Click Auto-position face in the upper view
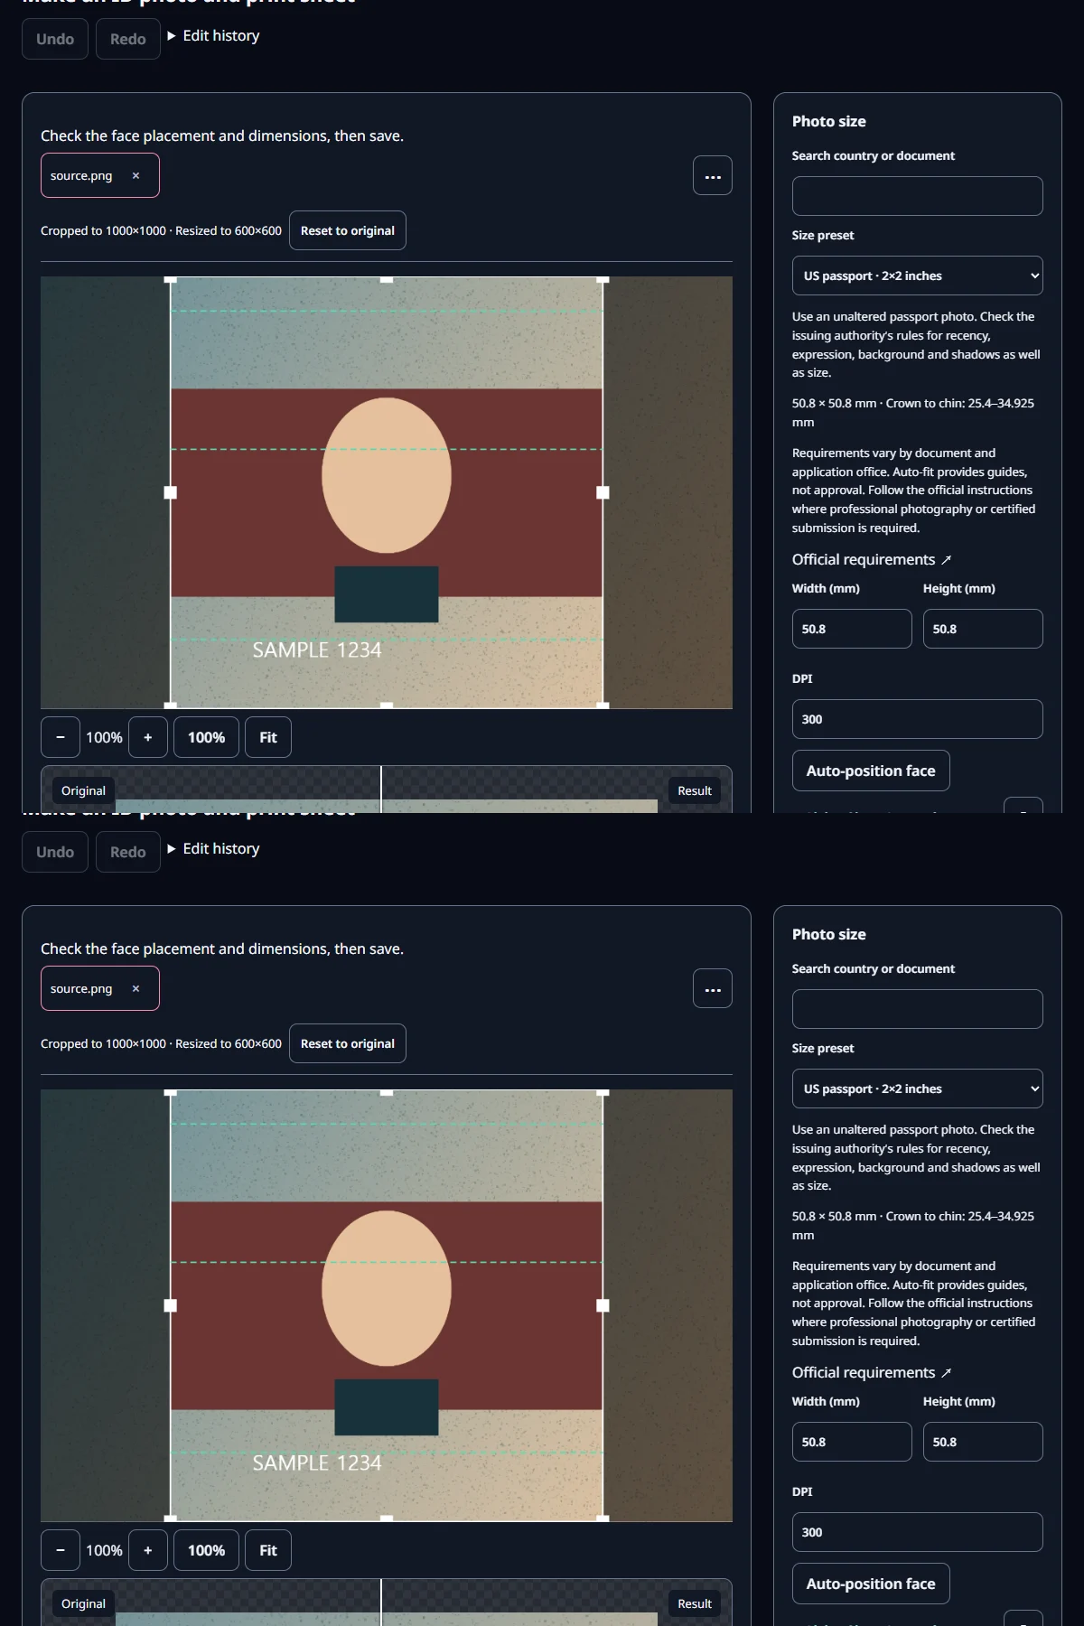The image size is (1084, 1626). point(871,771)
